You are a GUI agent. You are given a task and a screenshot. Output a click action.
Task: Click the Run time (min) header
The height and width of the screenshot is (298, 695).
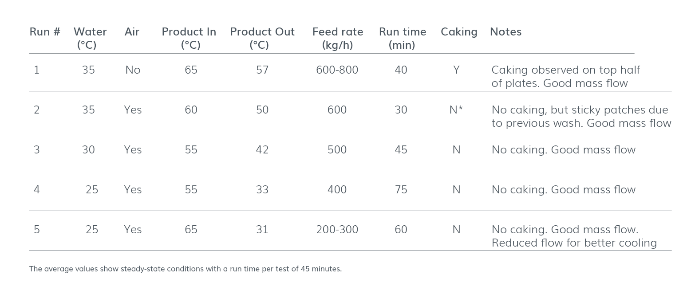(402, 38)
